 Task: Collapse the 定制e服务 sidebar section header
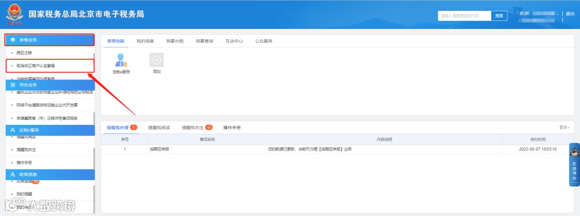pos(50,130)
